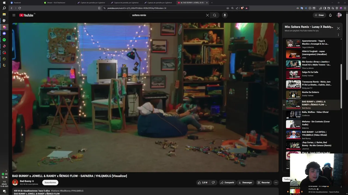Open the Bad Bunny channel name link
Image resolution: width=348 pixels, height=195 pixels.
click(x=26, y=181)
